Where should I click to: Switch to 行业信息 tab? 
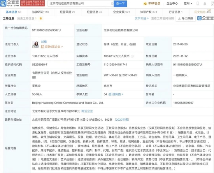175,12
